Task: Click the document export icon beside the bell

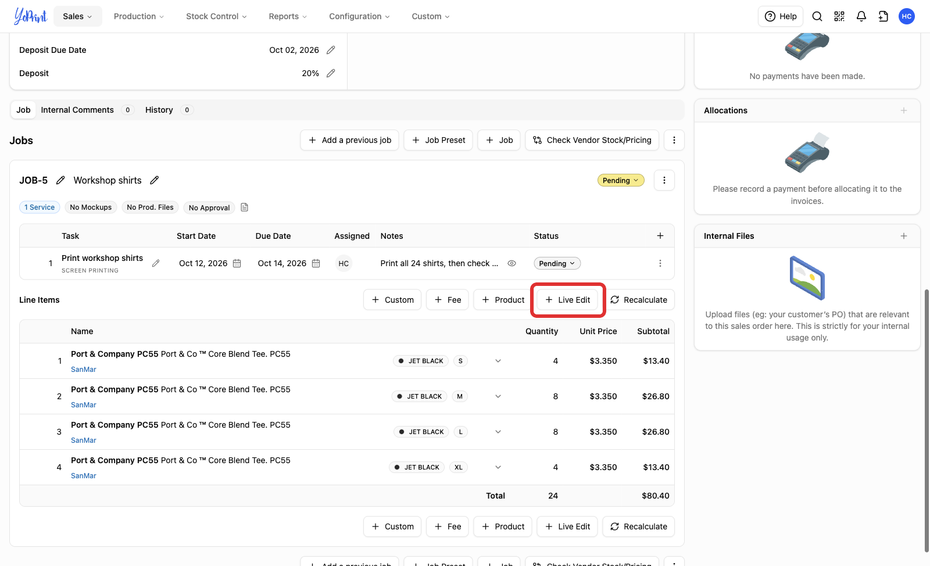Action: [884, 16]
